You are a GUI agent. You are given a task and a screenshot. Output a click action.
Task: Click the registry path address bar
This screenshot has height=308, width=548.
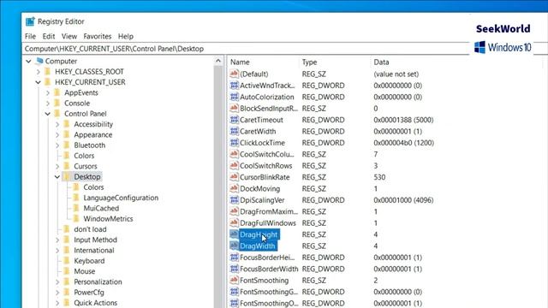[245, 49]
